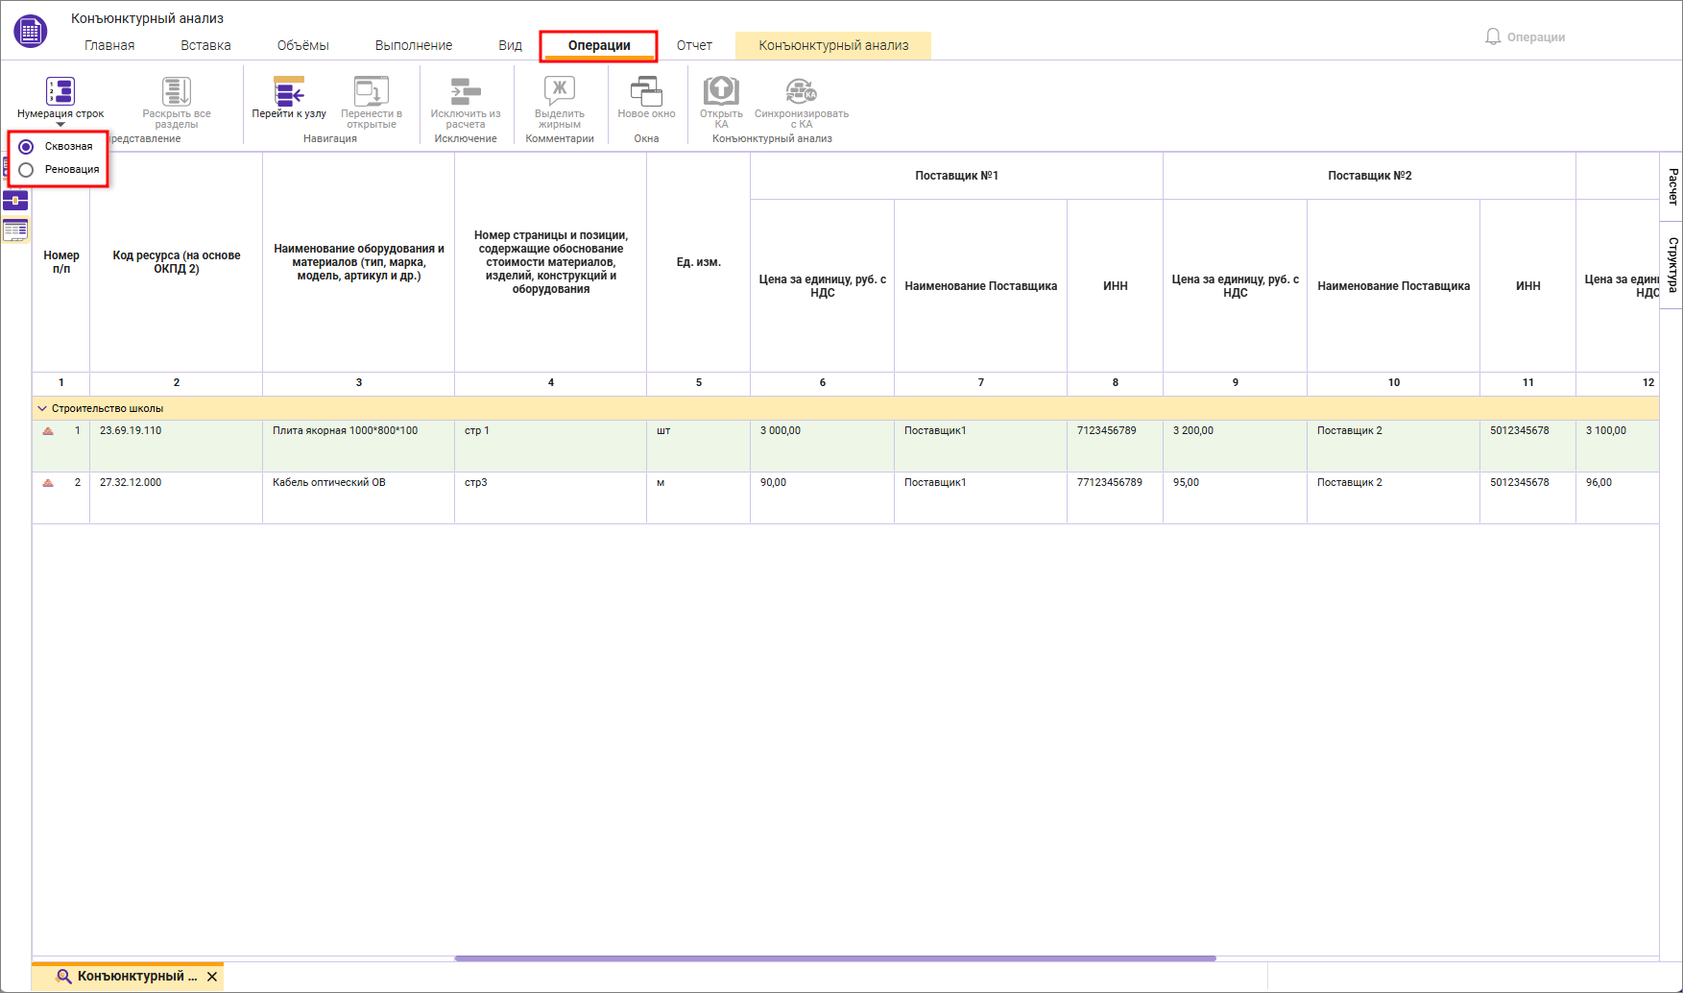Click Выделить жирным comment icon

(x=560, y=91)
